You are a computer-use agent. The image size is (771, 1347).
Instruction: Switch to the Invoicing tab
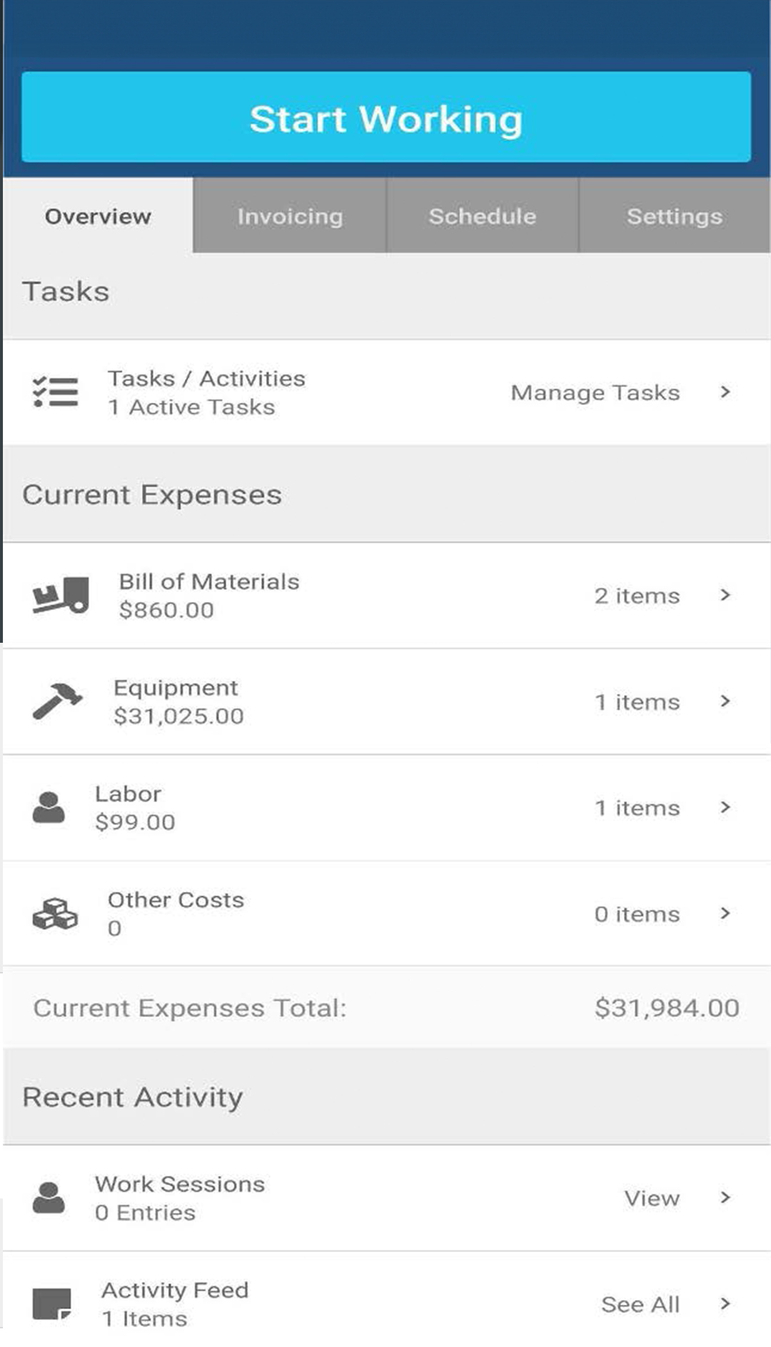(x=290, y=216)
